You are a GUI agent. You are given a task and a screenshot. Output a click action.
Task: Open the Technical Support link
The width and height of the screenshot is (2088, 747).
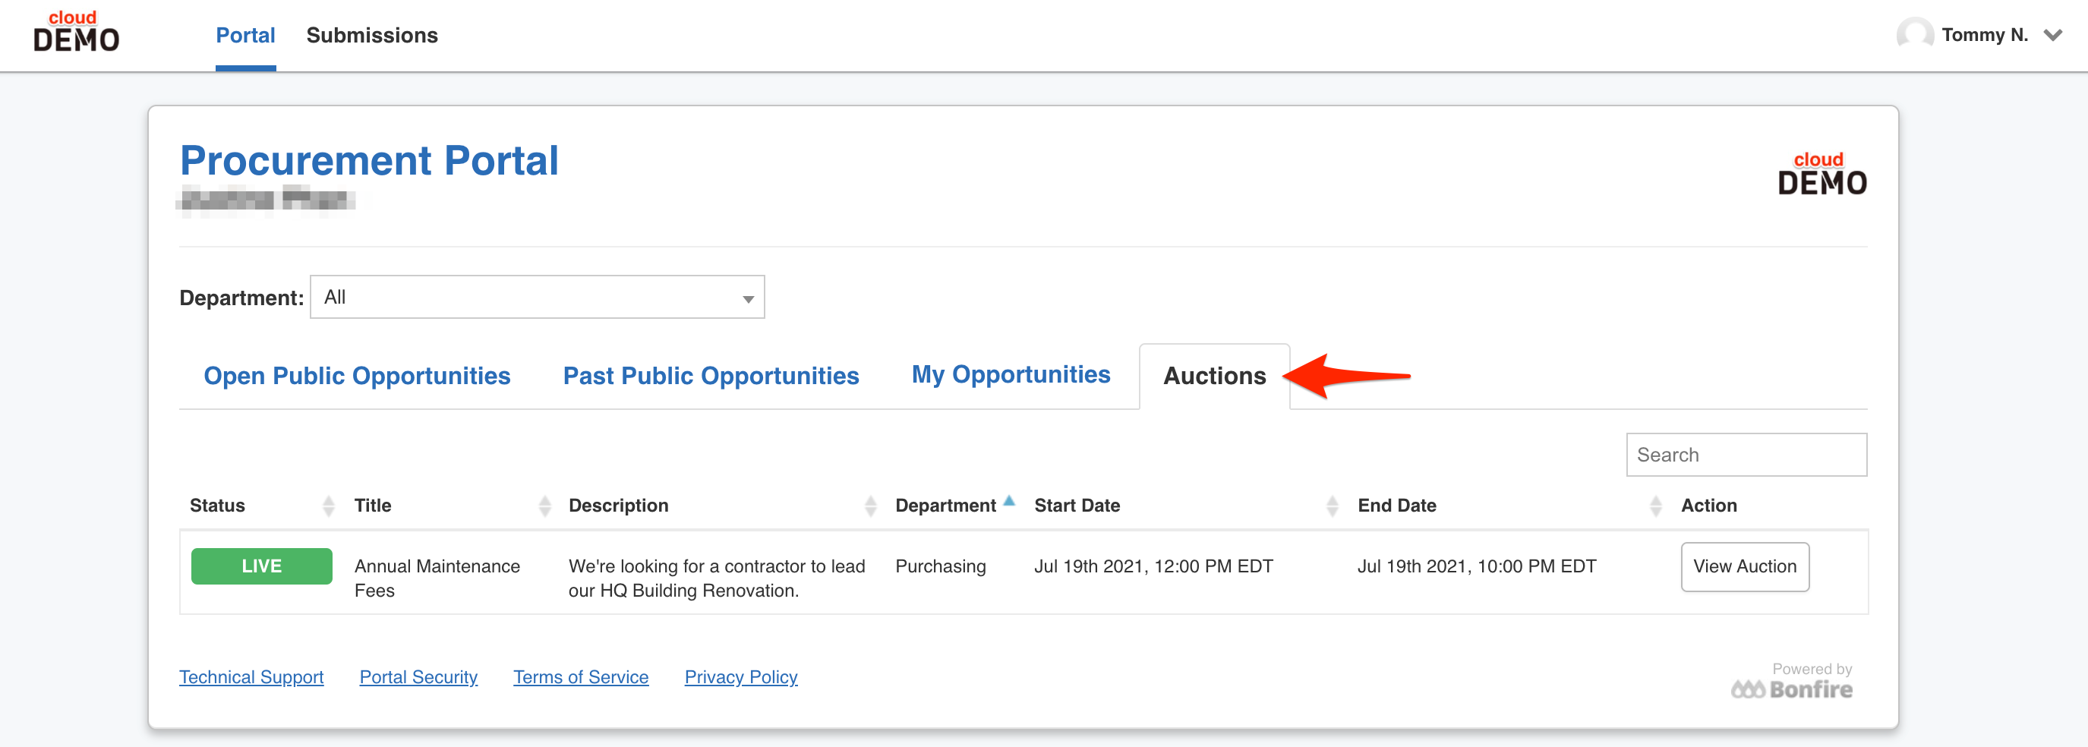tap(251, 677)
